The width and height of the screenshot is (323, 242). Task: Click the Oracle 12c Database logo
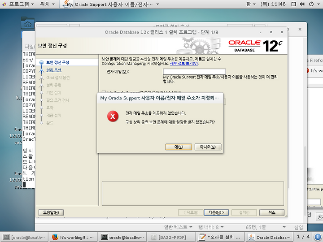pos(255,46)
